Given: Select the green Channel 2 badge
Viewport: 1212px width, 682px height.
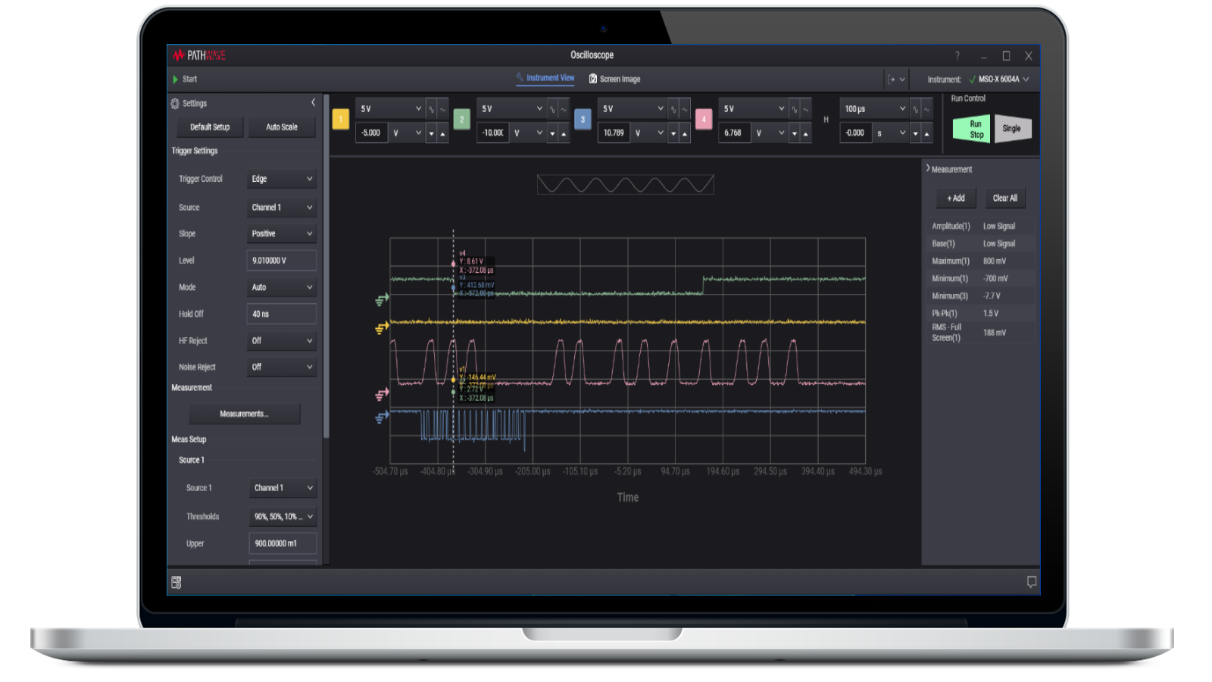Looking at the screenshot, I should (461, 120).
